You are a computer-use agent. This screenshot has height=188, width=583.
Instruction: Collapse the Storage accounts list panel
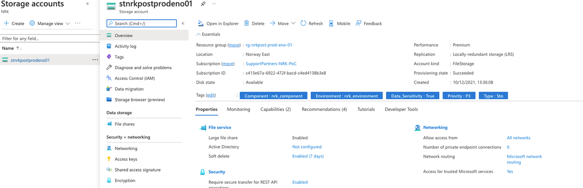tap(88, 4)
